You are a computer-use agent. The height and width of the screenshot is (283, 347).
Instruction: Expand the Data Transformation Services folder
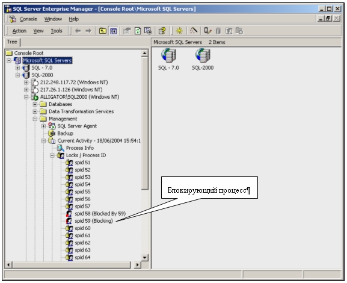click(35, 111)
